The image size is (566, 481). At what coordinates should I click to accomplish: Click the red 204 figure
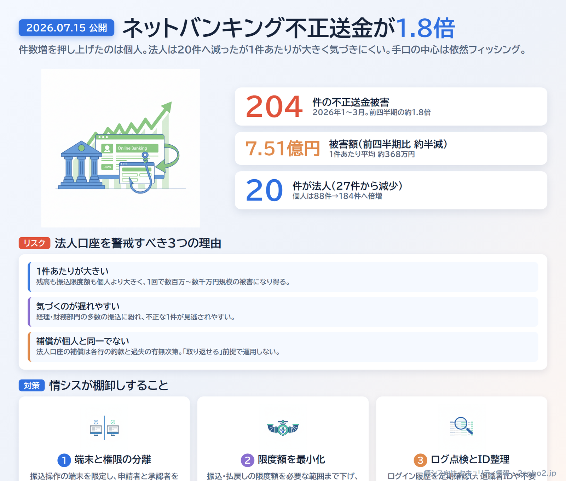274,106
